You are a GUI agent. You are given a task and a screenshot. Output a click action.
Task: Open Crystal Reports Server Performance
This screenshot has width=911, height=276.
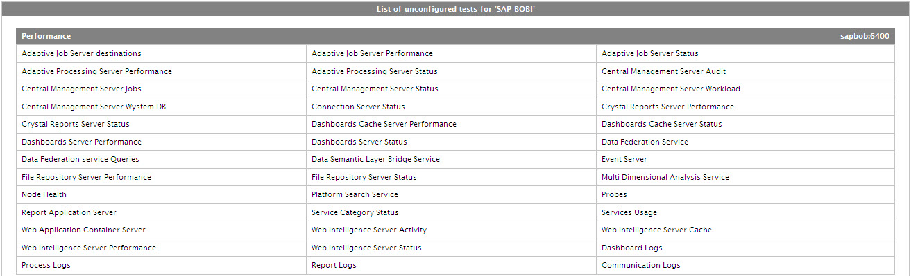tap(667, 107)
